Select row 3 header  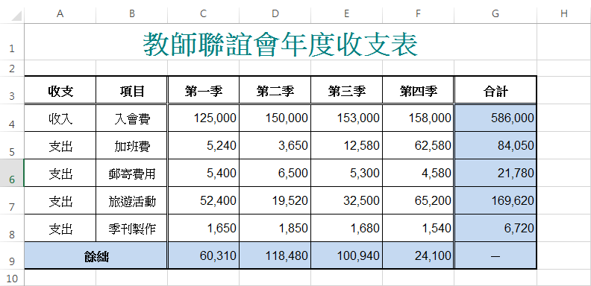pyautogui.click(x=12, y=90)
